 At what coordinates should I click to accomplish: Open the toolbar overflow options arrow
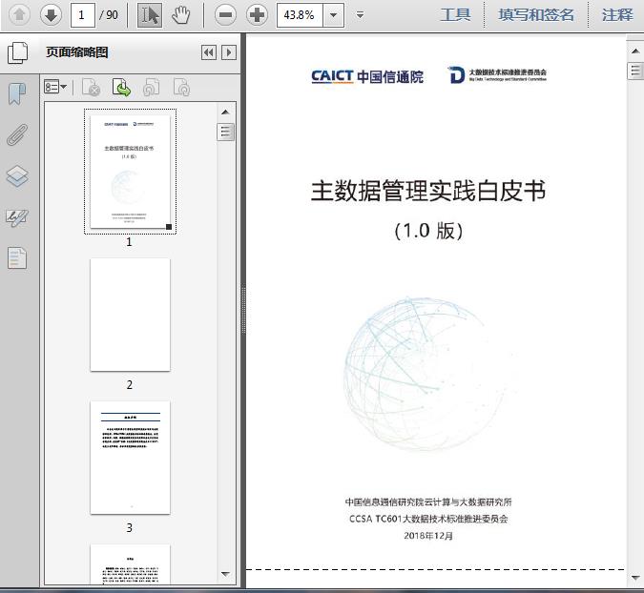pyautogui.click(x=361, y=15)
